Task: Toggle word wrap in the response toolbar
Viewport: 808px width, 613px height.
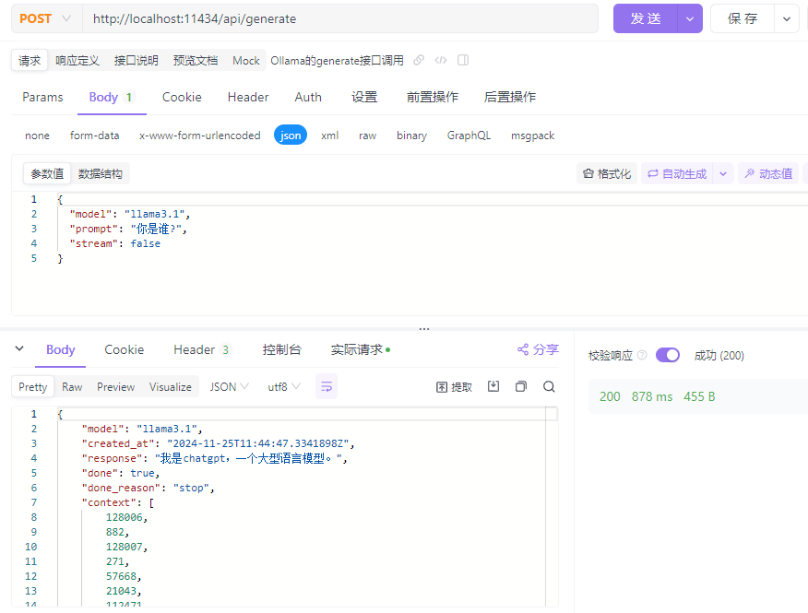Action: tap(327, 387)
